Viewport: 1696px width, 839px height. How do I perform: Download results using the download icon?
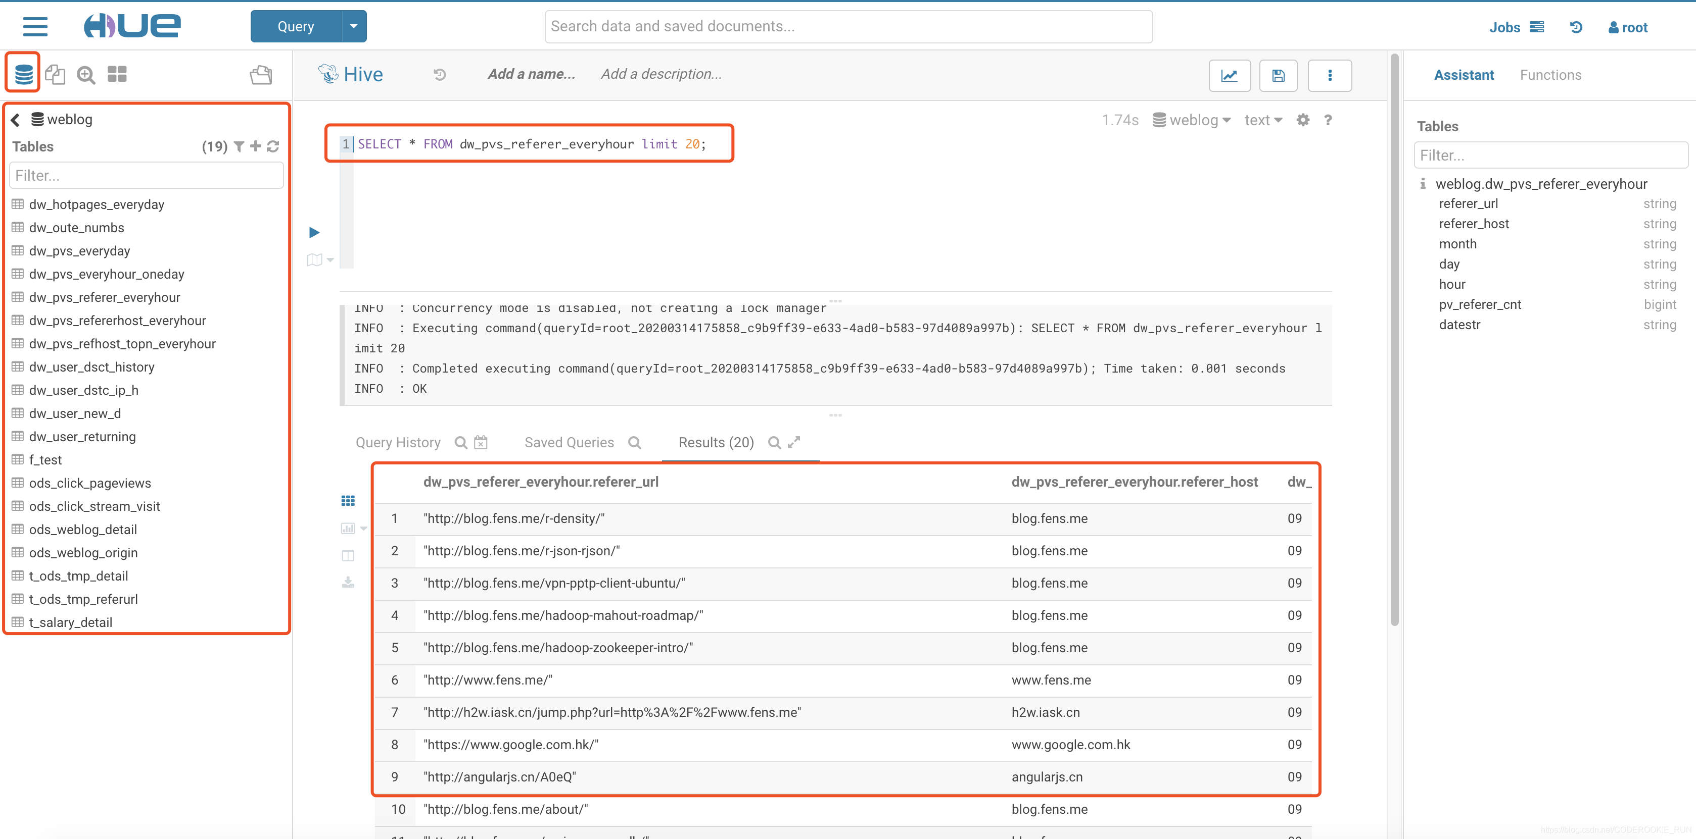pos(348,582)
